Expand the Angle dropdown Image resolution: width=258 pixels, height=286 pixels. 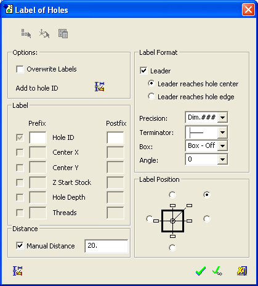pyautogui.click(x=222, y=159)
